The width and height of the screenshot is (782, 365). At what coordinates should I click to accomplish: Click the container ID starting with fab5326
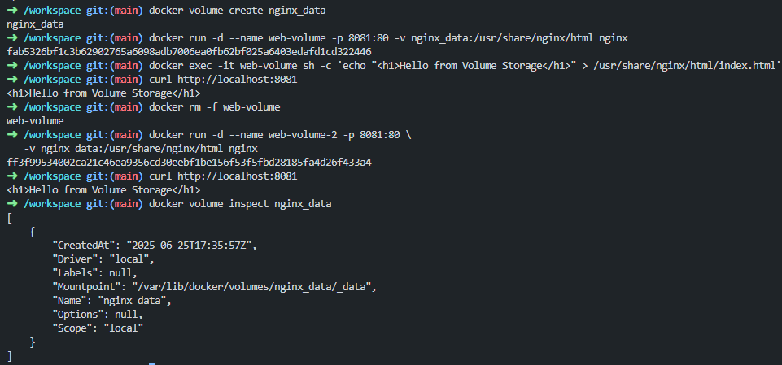(x=189, y=52)
